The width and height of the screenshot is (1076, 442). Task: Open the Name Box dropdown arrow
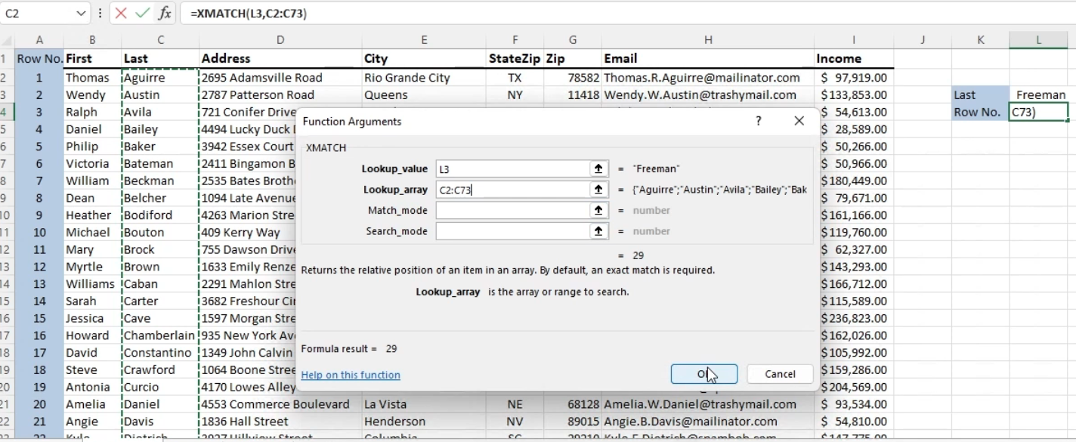(82, 14)
